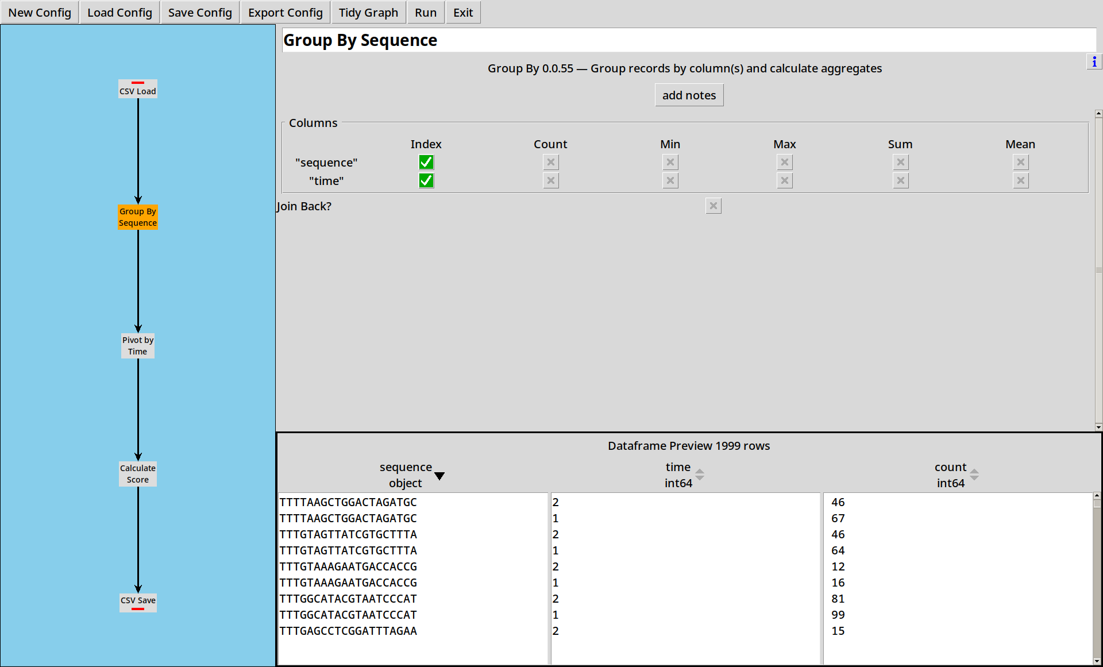This screenshot has height=667, width=1103.
Task: Click Save Config
Action: pyautogui.click(x=200, y=13)
